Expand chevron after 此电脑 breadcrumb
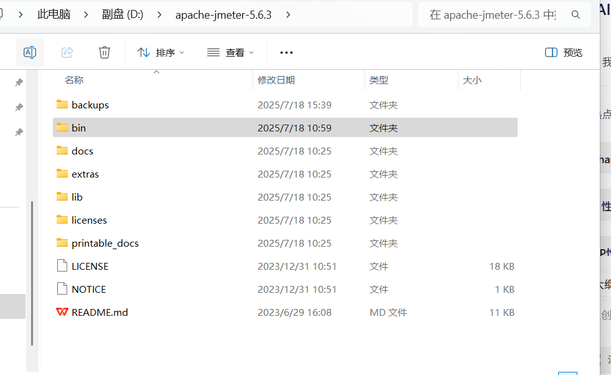Image resolution: width=611 pixels, height=375 pixels. [86, 15]
